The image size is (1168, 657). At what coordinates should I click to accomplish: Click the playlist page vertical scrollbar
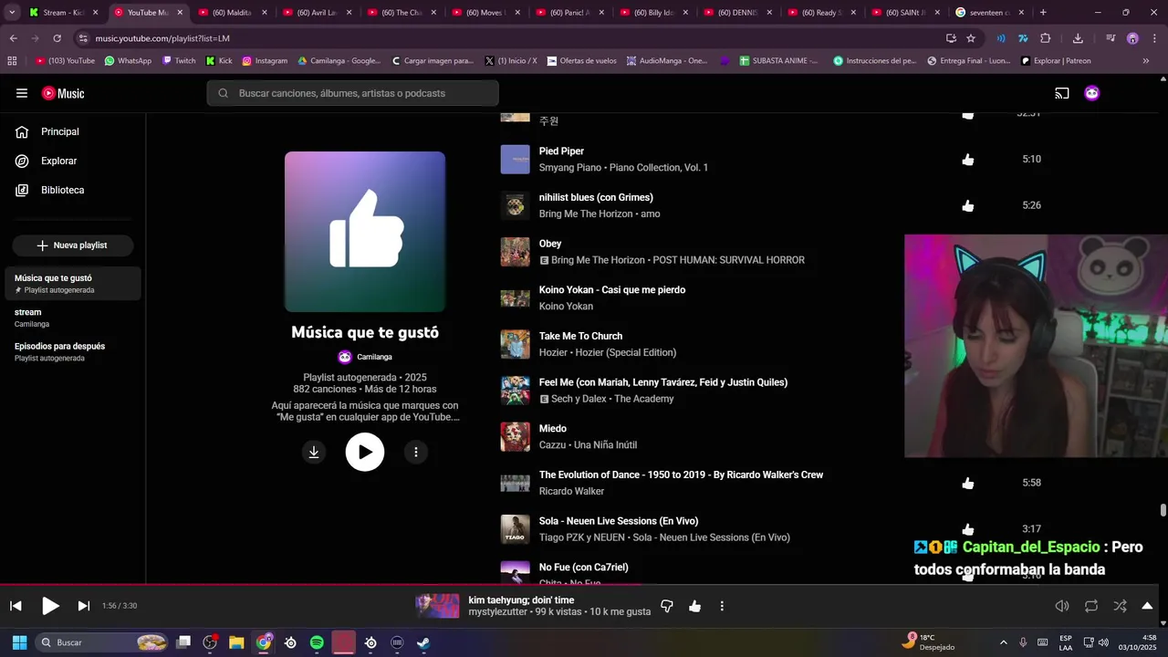click(1163, 511)
